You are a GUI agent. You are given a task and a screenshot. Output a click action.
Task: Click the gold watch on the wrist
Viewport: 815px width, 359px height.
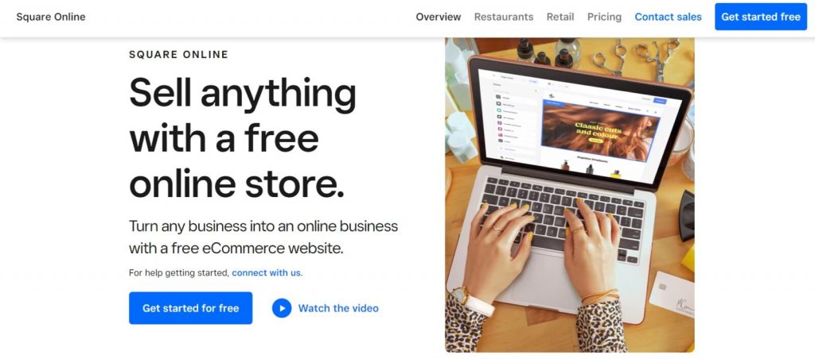460,295
